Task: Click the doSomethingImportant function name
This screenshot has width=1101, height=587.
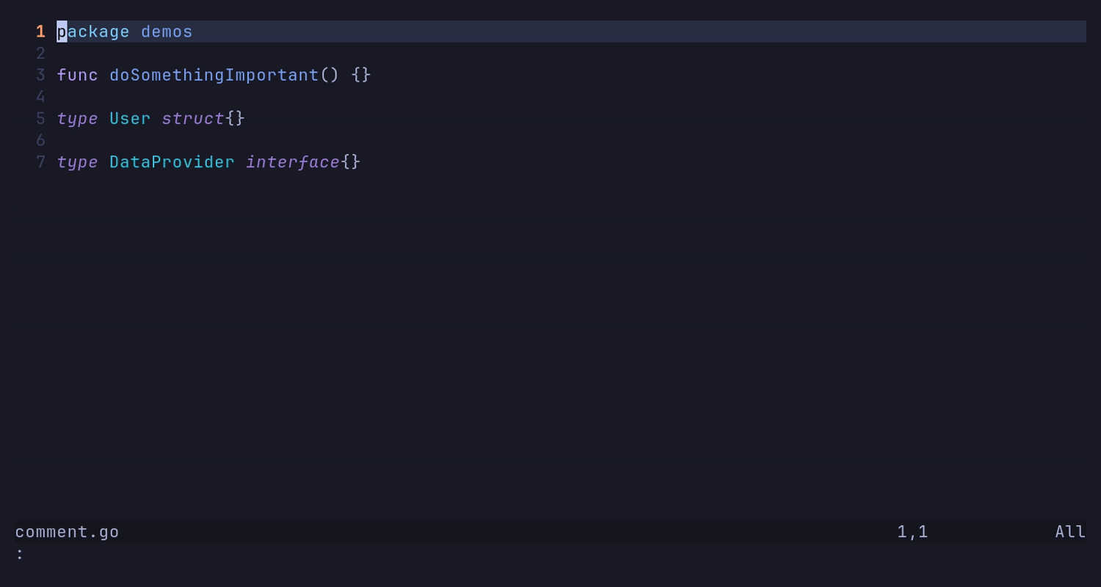Action: point(214,75)
